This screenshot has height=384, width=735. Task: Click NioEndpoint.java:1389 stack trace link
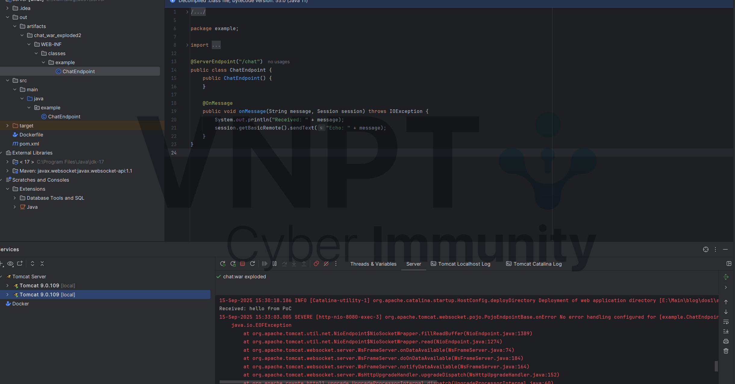[x=498, y=333]
